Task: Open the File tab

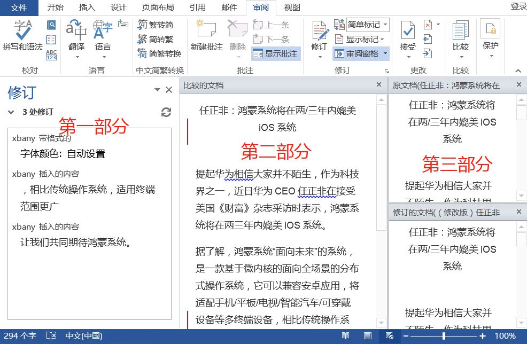Action: coord(19,7)
